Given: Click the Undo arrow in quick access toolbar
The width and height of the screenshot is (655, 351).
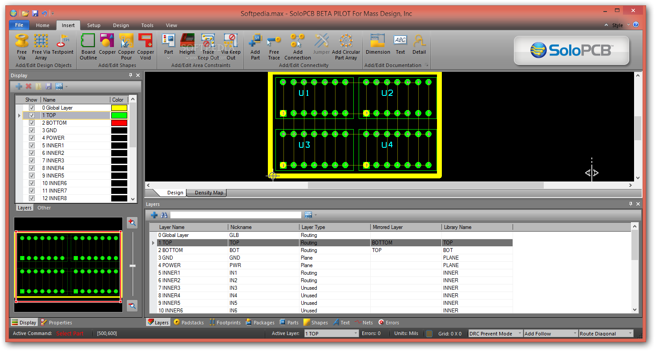Looking at the screenshot, I should coord(44,13).
